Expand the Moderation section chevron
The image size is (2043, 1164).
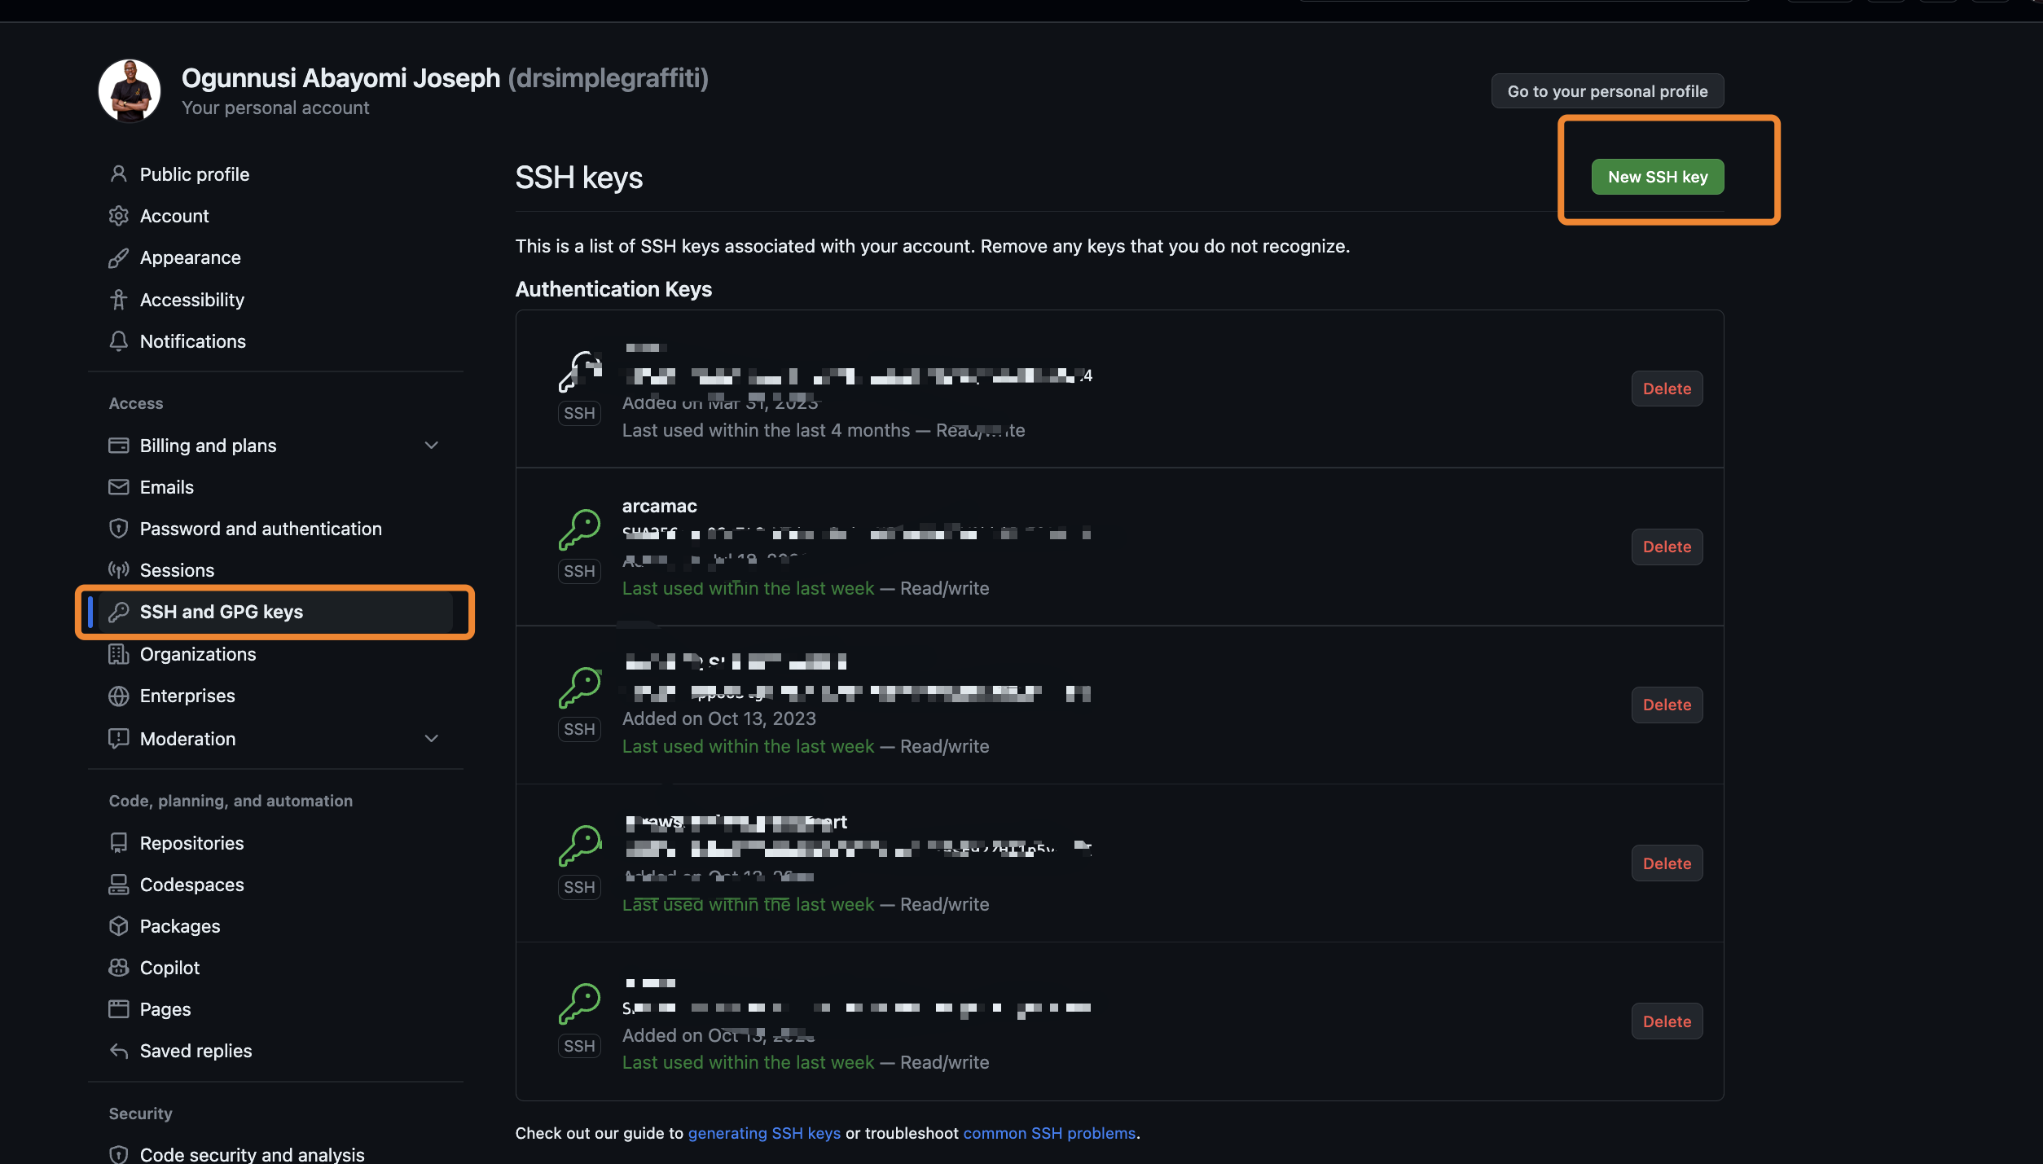[x=432, y=739]
